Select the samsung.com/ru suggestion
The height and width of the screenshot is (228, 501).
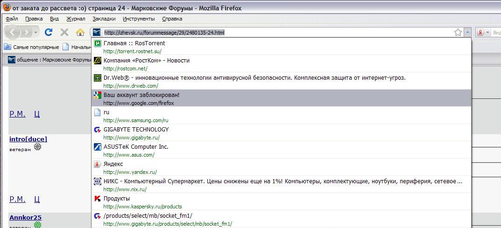pyautogui.click(x=281, y=116)
